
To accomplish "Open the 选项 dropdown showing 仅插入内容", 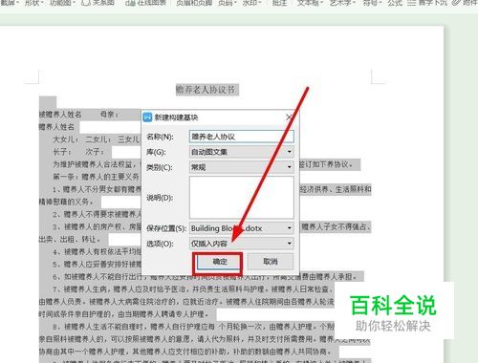I will pos(241,244).
